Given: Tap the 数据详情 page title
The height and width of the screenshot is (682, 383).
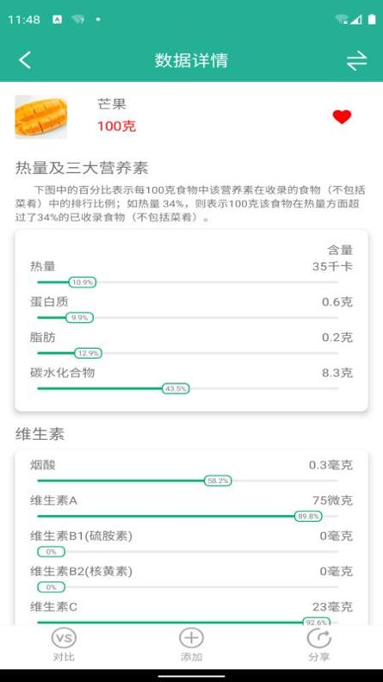Looking at the screenshot, I should click(191, 60).
